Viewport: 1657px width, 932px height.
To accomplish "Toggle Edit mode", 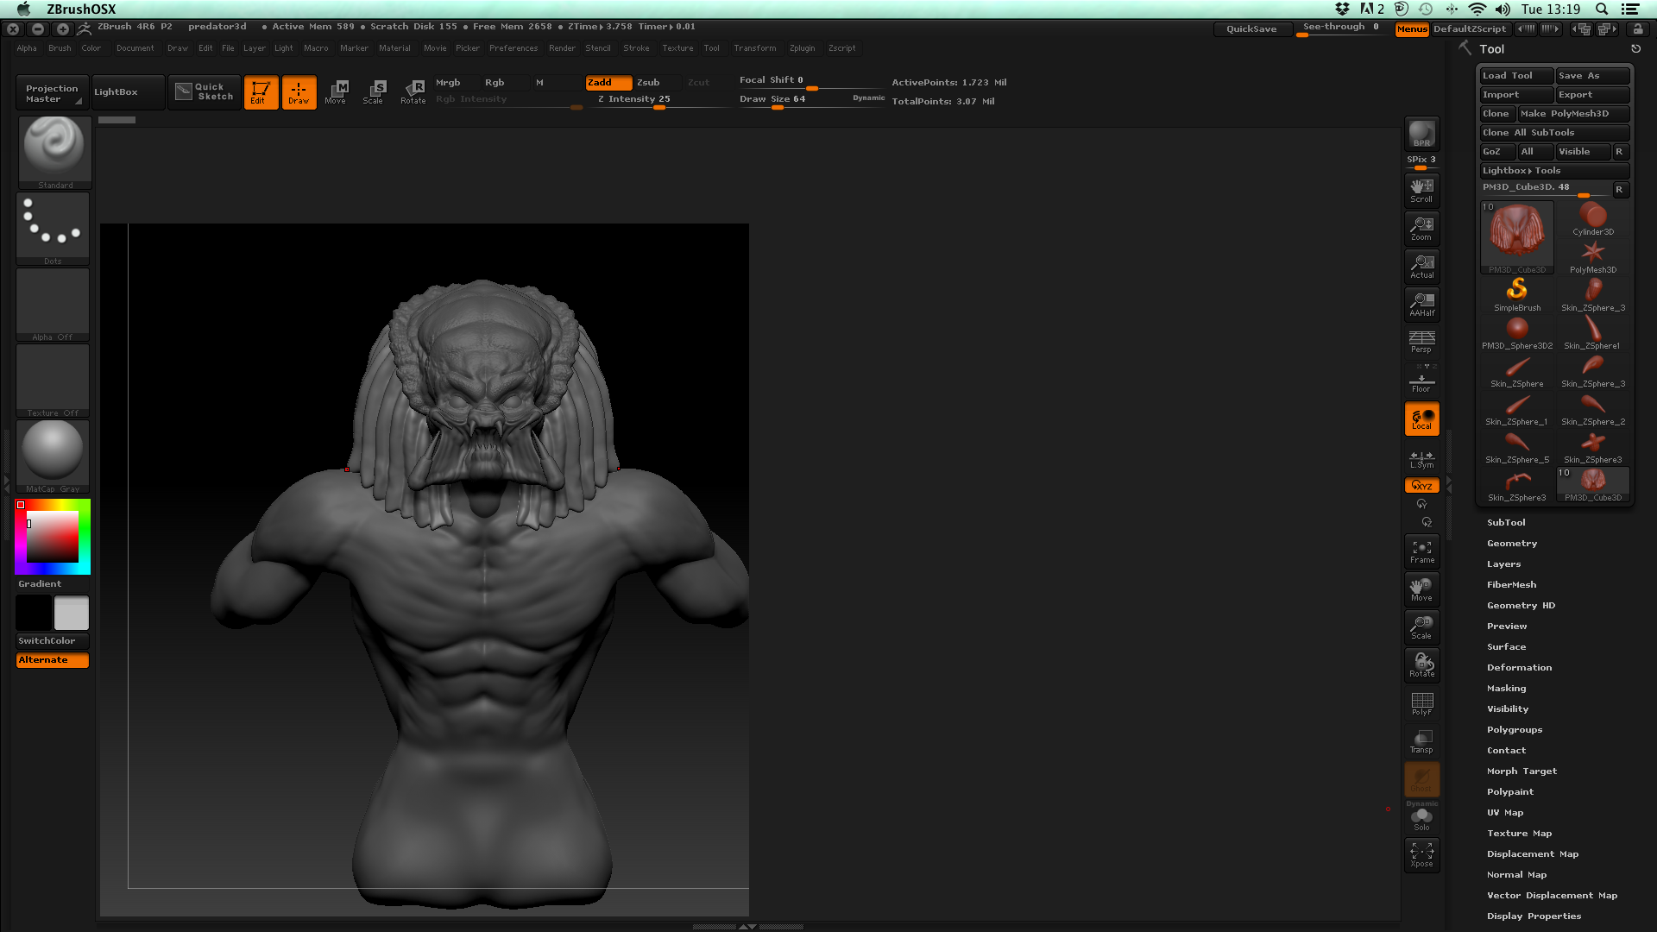I will [x=261, y=91].
